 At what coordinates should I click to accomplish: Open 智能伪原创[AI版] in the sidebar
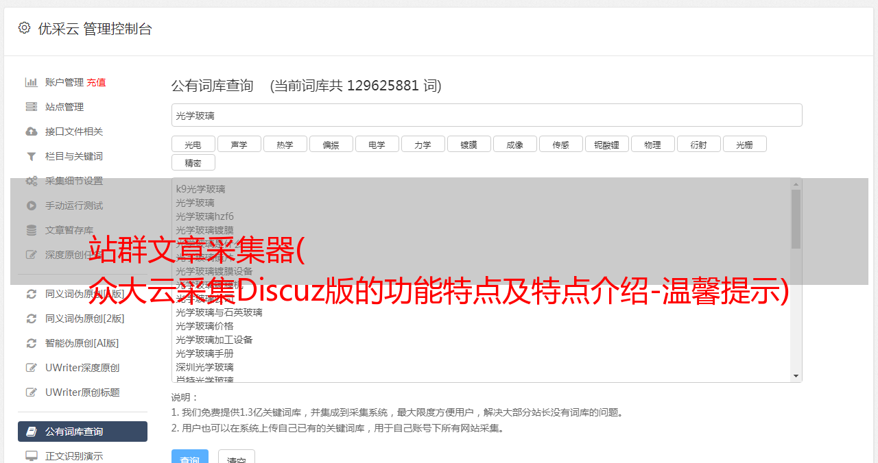click(82, 343)
